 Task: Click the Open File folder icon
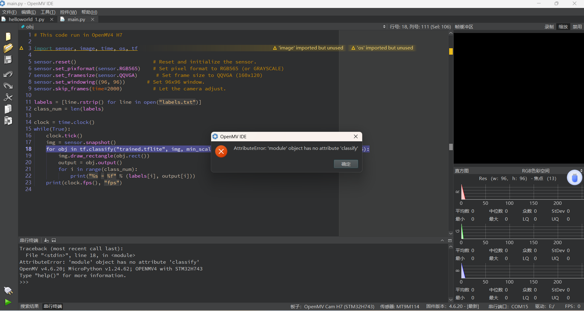point(8,48)
